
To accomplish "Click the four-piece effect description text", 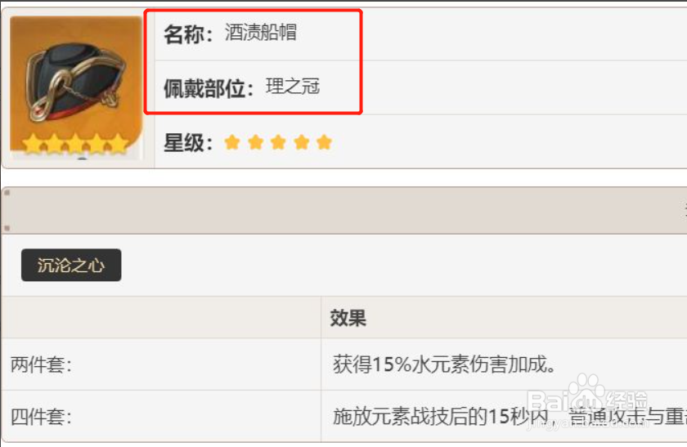I will pyautogui.click(x=510, y=416).
